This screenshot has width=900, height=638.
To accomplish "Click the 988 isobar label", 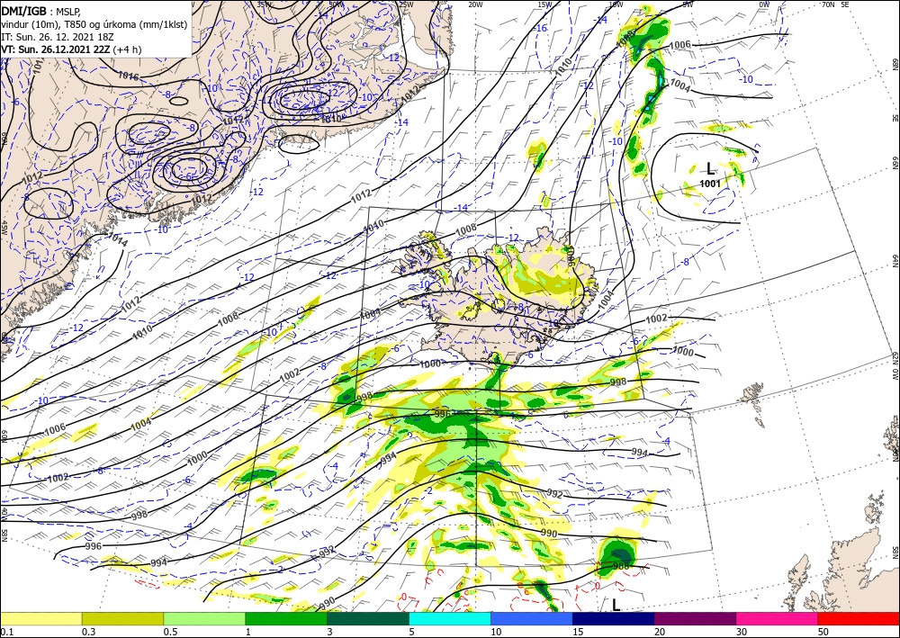I will pyautogui.click(x=621, y=566).
